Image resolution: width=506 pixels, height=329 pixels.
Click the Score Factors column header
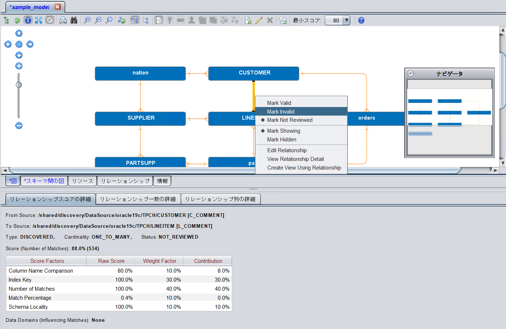point(47,261)
